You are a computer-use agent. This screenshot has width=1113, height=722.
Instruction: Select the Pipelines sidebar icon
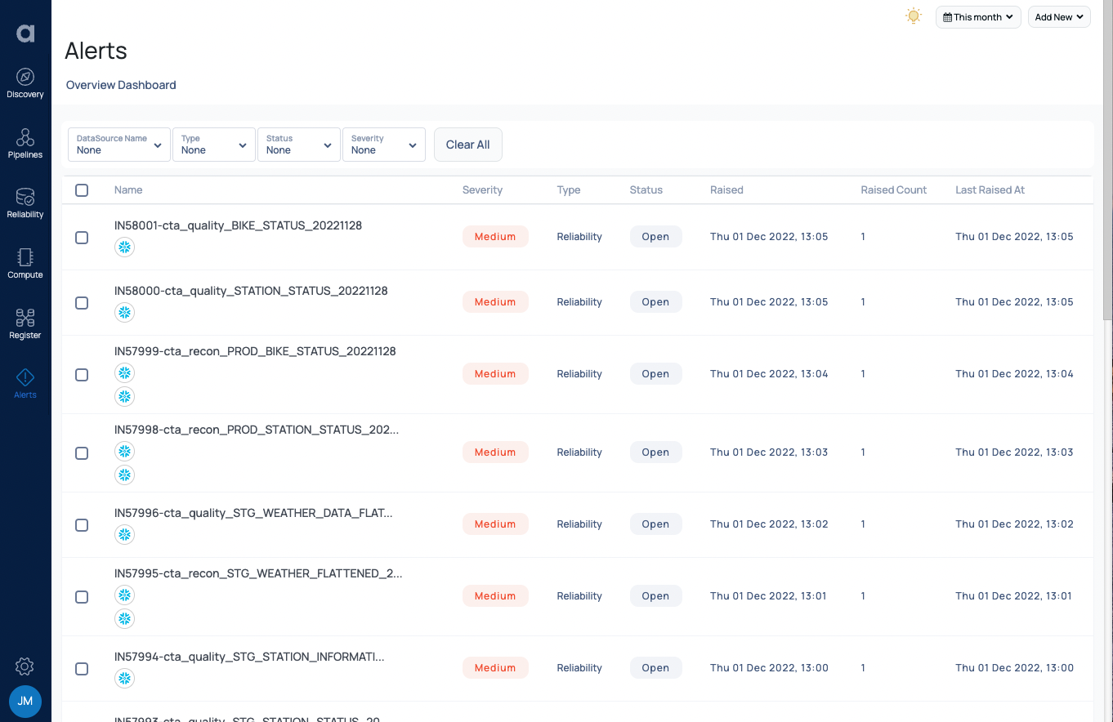click(x=25, y=143)
